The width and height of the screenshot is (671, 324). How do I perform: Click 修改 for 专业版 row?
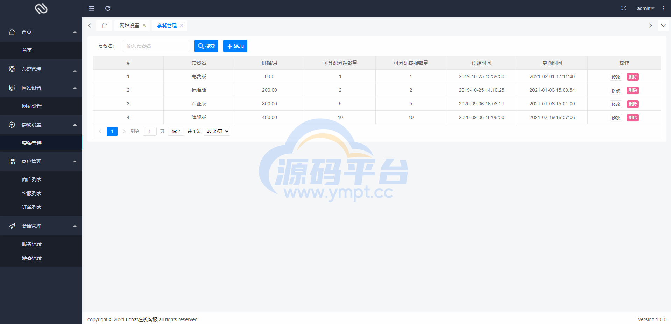click(616, 104)
